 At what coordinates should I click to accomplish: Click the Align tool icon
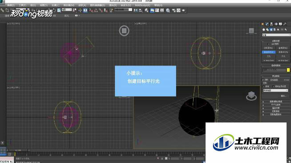pos(141,10)
